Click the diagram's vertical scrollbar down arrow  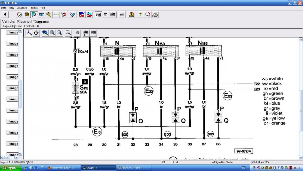(x=300, y=157)
